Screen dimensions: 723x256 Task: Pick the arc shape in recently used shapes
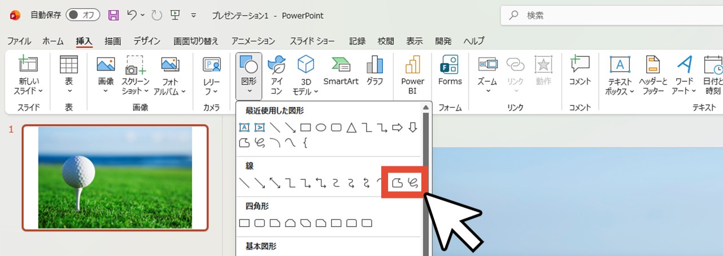pos(275,143)
